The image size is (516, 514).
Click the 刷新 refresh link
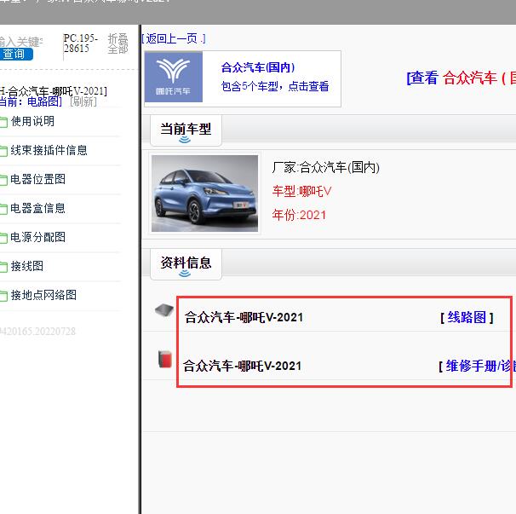click(83, 101)
